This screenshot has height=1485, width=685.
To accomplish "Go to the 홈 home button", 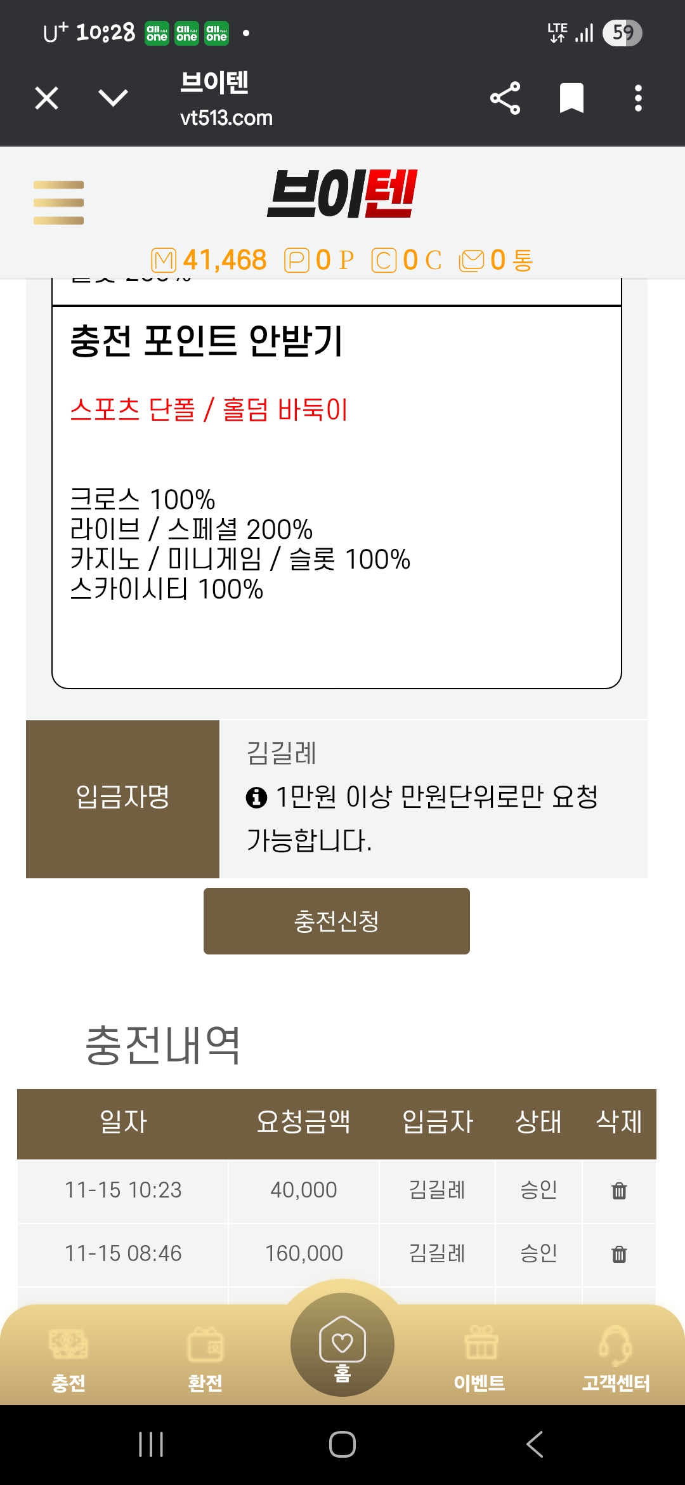I will tap(342, 1344).
